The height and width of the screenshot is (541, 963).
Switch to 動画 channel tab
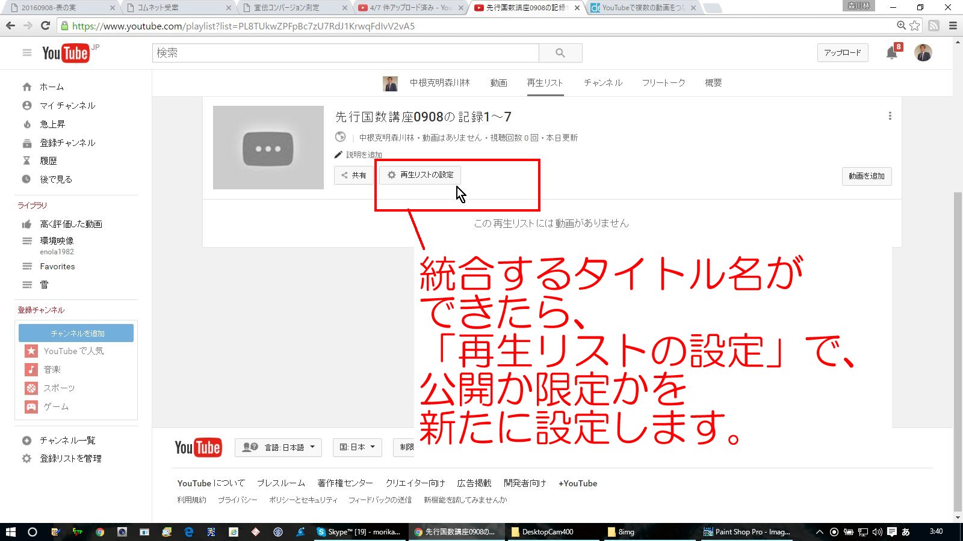[x=498, y=83]
